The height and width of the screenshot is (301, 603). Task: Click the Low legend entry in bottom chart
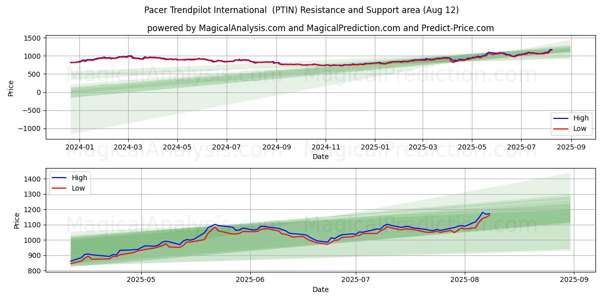pyautogui.click(x=69, y=188)
